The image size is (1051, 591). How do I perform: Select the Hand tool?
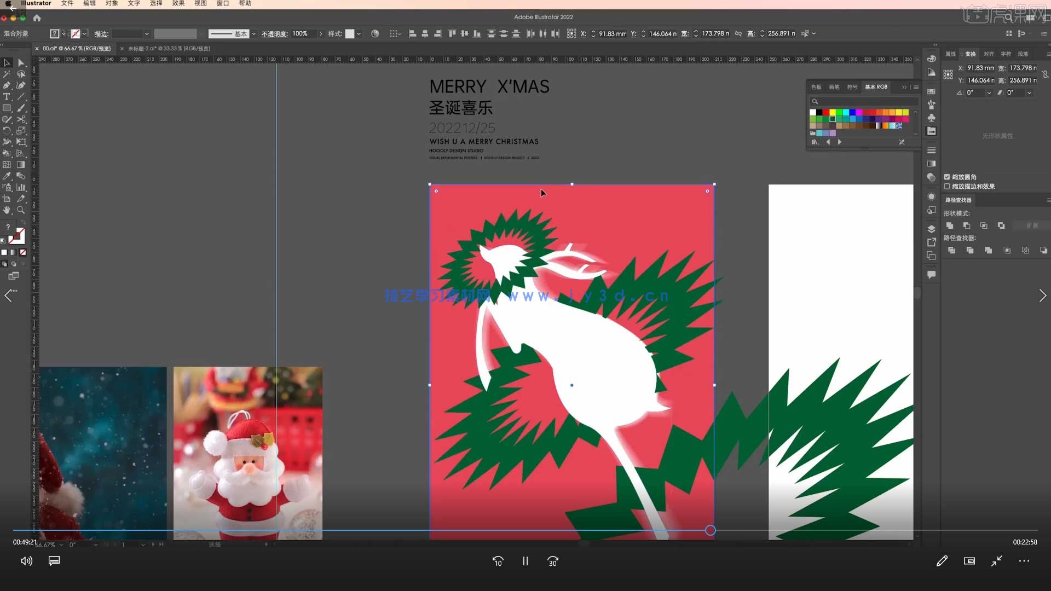pos(7,210)
